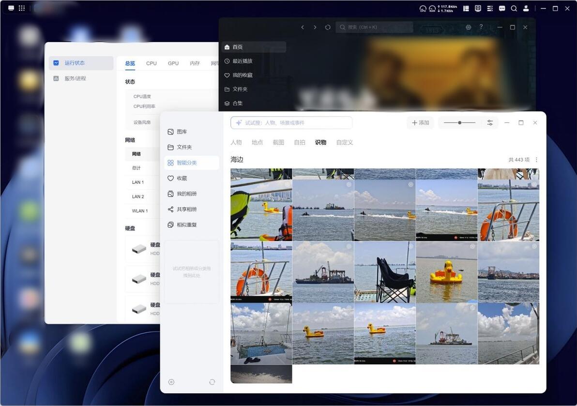
Task: Select 运行状态 in system monitor sidebar
Action: [81, 63]
